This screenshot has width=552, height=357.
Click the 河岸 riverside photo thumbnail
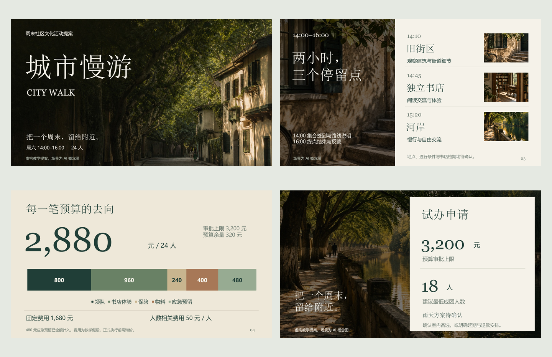(x=506, y=126)
